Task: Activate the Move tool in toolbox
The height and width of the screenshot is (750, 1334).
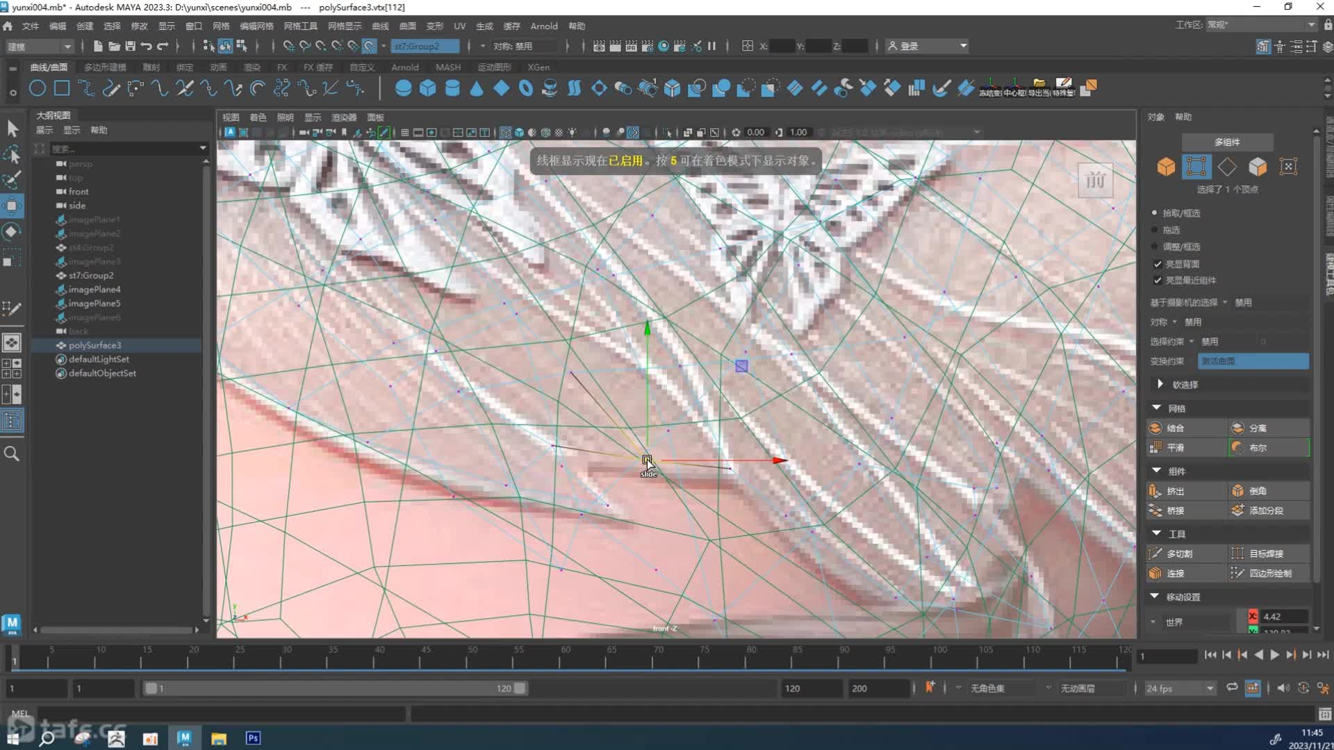Action: point(12,206)
